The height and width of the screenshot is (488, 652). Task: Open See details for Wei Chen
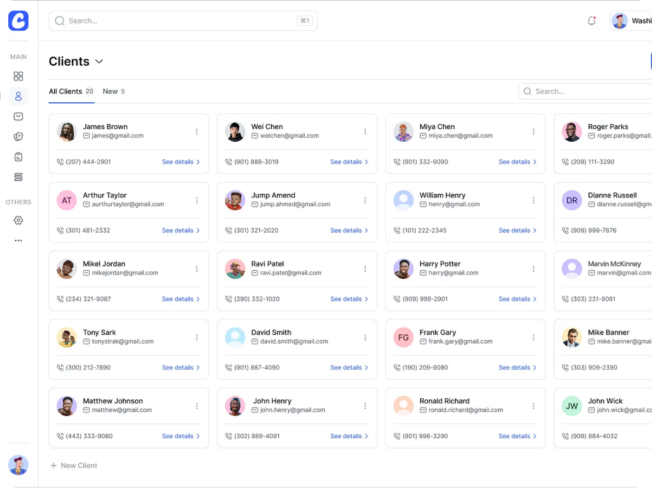(x=350, y=162)
